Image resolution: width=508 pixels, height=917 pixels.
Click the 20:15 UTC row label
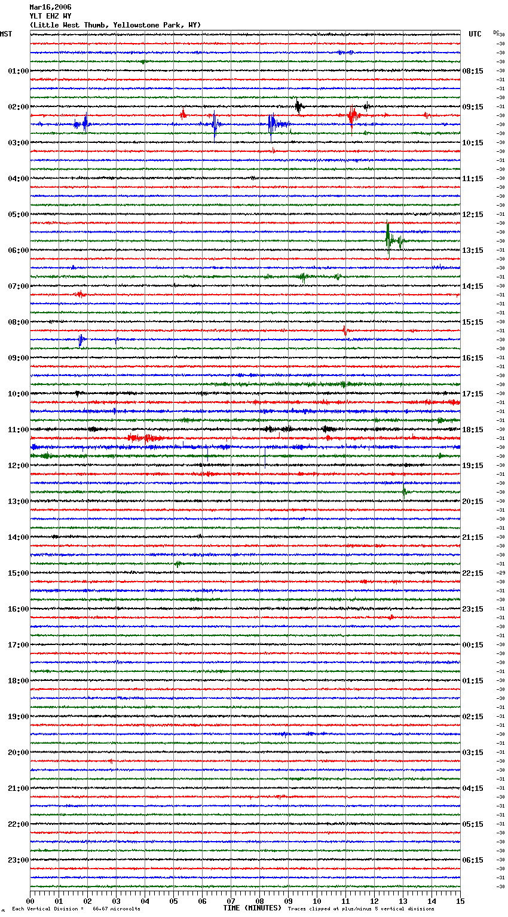point(473,502)
